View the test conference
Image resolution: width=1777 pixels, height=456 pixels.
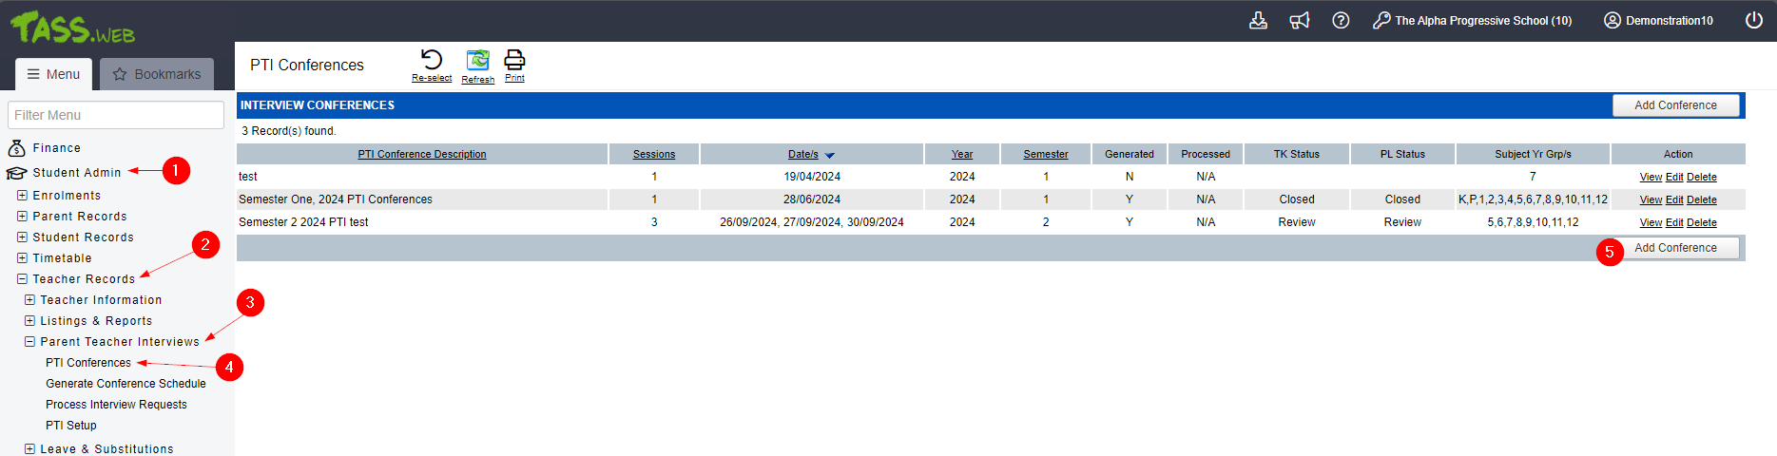(x=1651, y=178)
